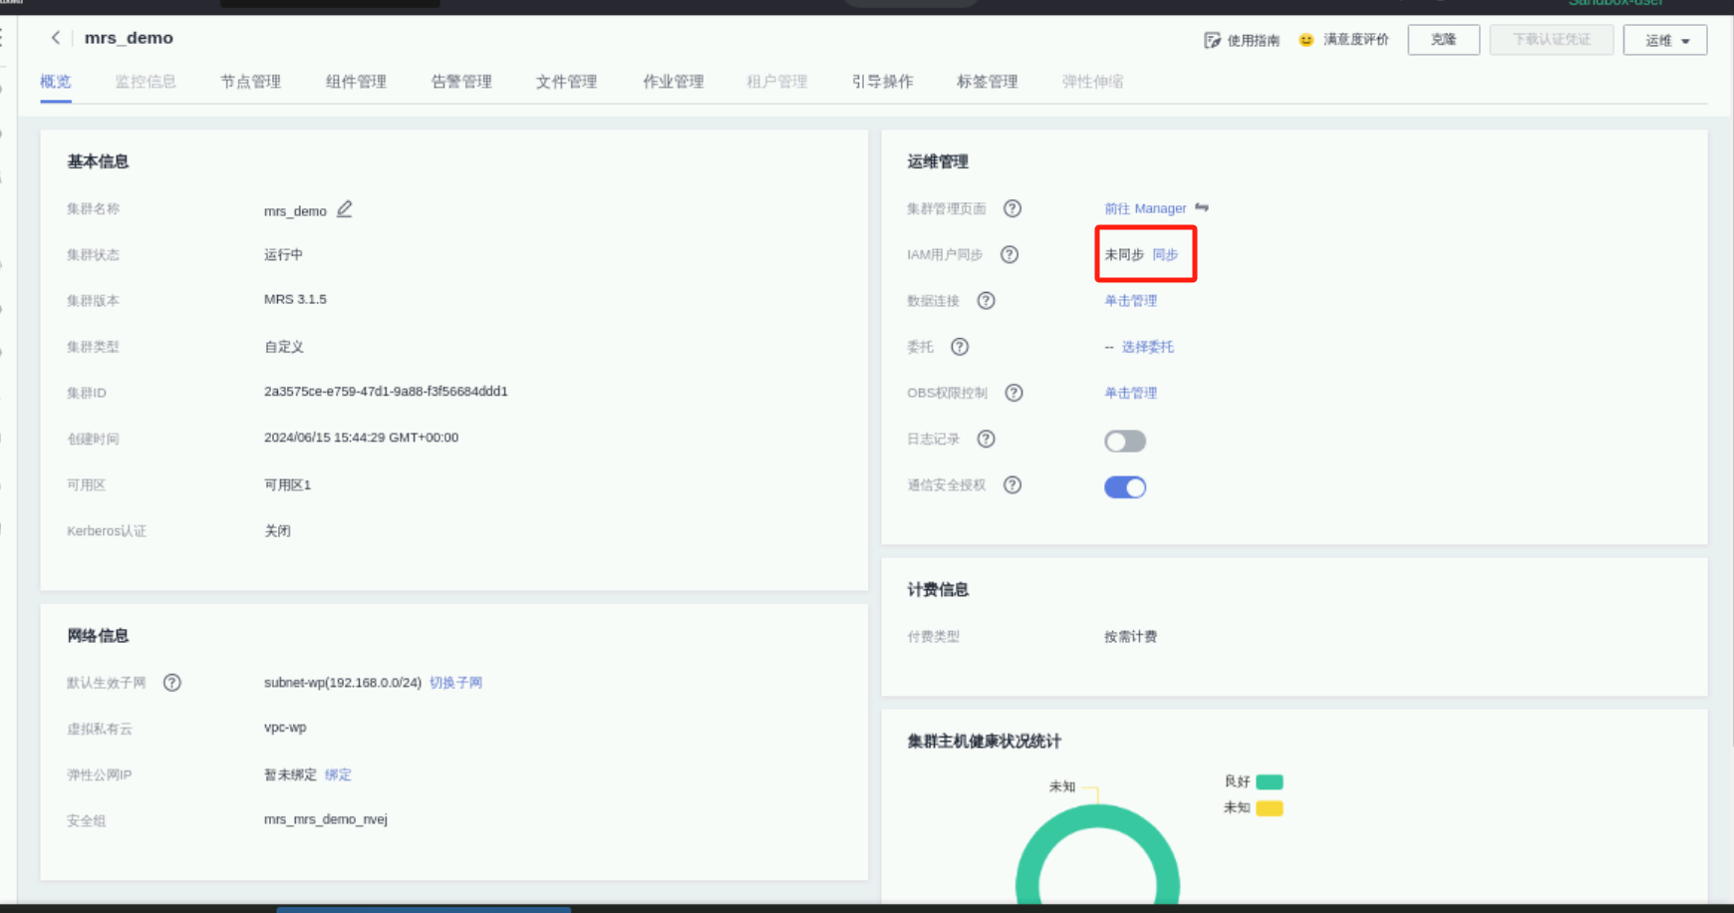The width and height of the screenshot is (1734, 913).
Task: Open the 使用指南 guide
Action: coord(1242,40)
